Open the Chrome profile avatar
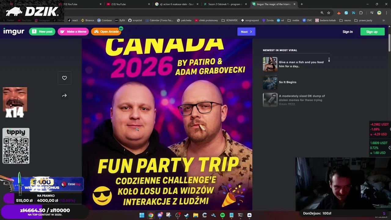Viewport: 391px width, 220px height. tap(379, 13)
